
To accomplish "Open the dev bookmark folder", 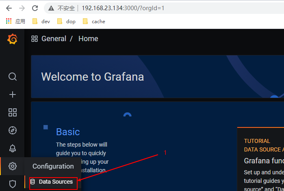I will (41, 22).
